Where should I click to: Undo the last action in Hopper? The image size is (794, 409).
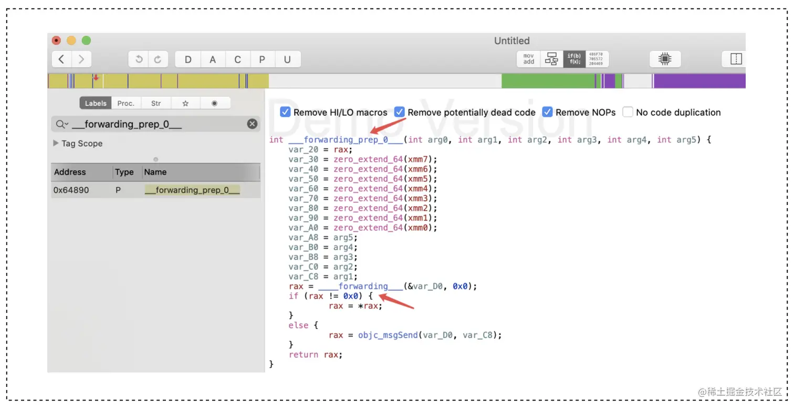pyautogui.click(x=139, y=59)
